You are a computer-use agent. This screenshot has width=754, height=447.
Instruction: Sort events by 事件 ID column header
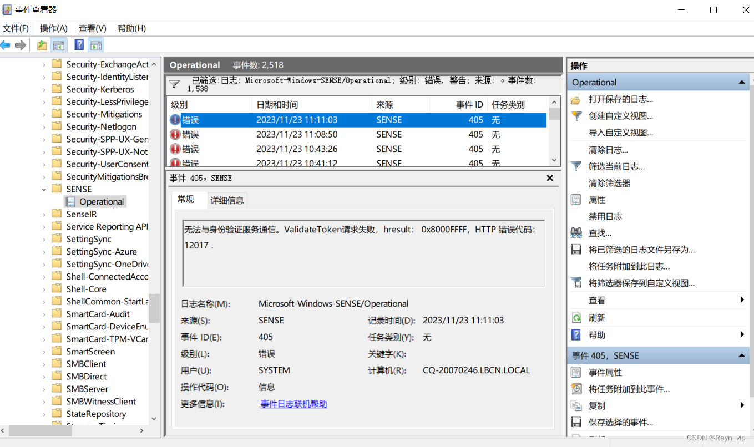(x=458, y=104)
